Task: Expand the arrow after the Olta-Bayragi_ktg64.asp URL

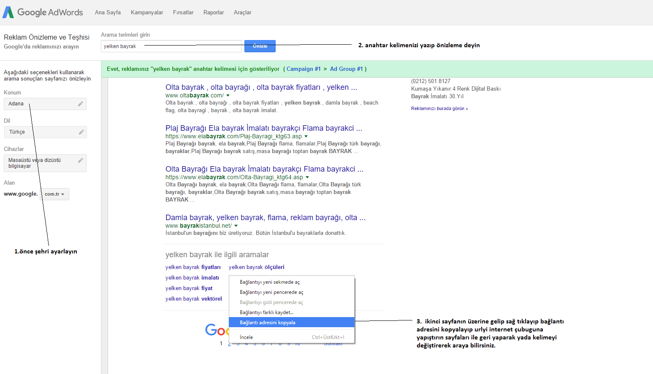Action: pyautogui.click(x=307, y=178)
